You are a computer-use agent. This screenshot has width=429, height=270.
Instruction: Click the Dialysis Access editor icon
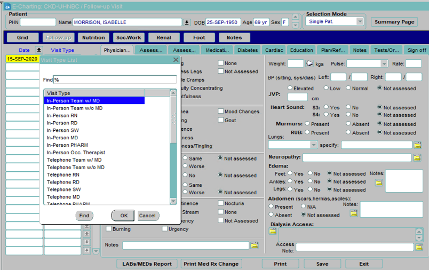coord(273,231)
